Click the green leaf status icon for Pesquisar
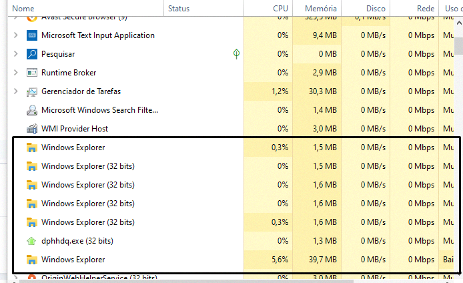Screen dimensions: 463x283 tap(236, 54)
